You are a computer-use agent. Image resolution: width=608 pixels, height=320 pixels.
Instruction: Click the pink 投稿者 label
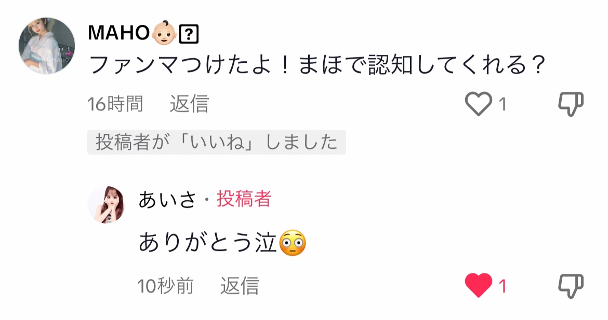(244, 199)
